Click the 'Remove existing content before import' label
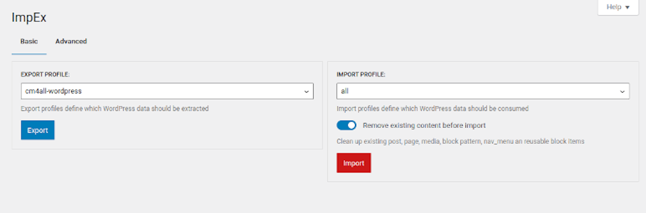Image resolution: width=646 pixels, height=213 pixels. pyautogui.click(x=424, y=125)
